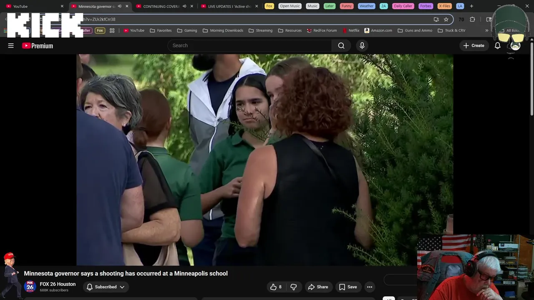
Task: Bookmark page with star icon
Action: tap(446, 19)
